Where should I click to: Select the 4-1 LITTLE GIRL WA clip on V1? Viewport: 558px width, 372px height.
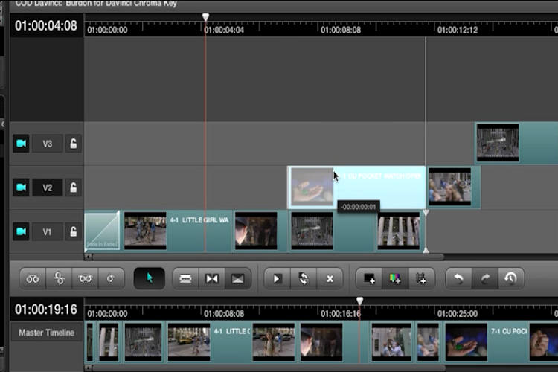[177, 231]
